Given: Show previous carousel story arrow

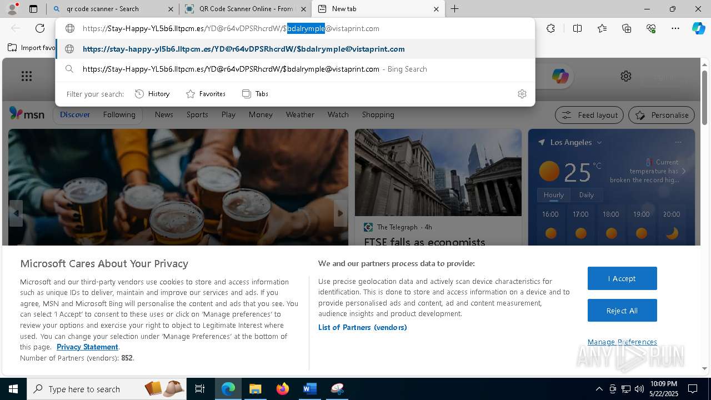Looking at the screenshot, I should pyautogui.click(x=16, y=213).
